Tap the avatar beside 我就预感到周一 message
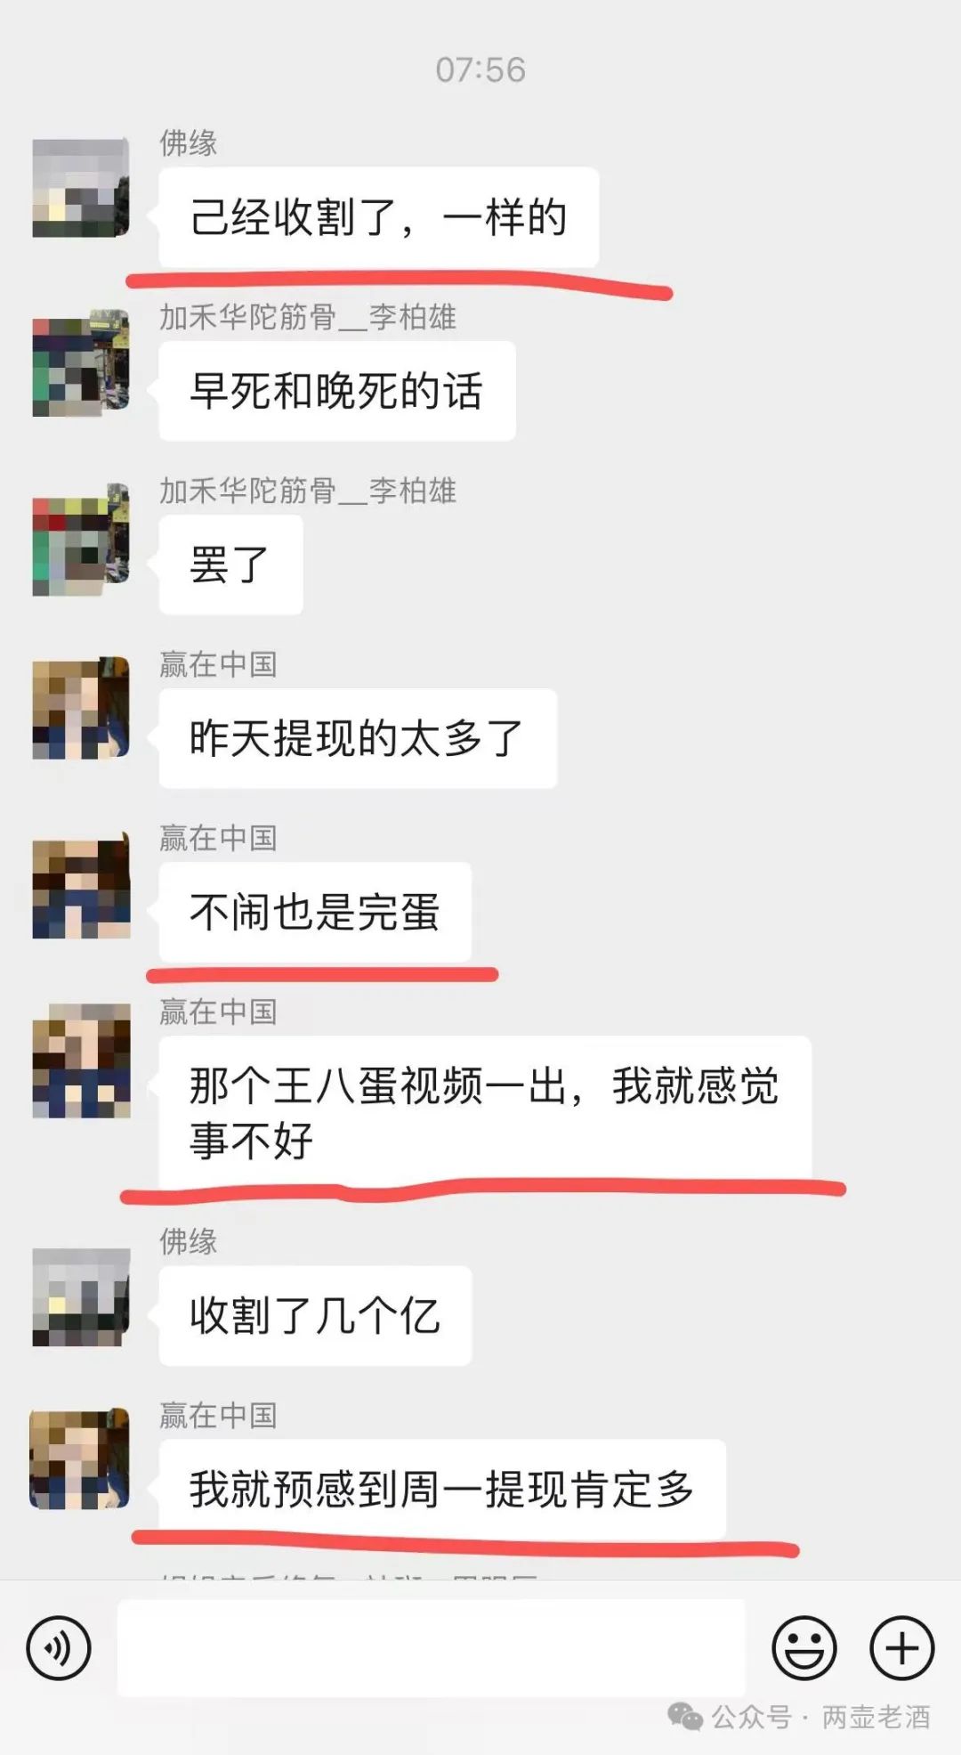This screenshot has width=961, height=1755. click(79, 1458)
